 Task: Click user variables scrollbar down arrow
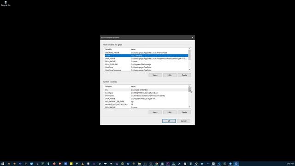point(189,70)
